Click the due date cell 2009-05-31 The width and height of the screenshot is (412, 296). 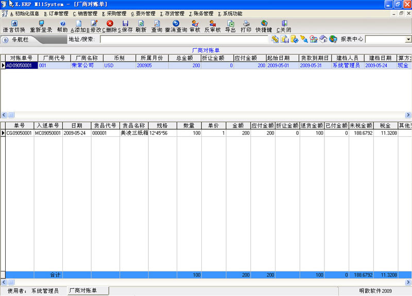[x=315, y=65]
